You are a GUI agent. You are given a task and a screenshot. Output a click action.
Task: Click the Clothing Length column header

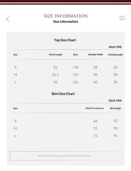(116, 55)
